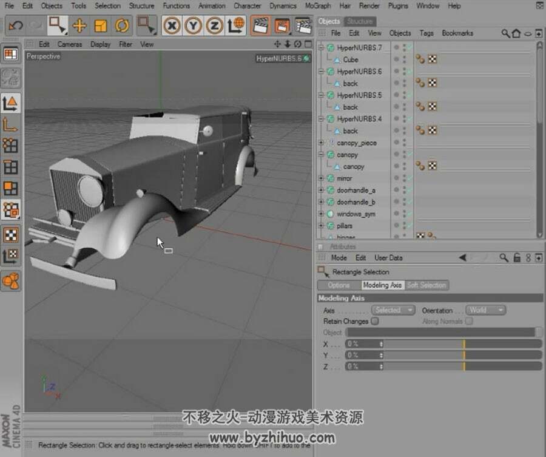Enable Object Axis mode

(x=11, y=124)
